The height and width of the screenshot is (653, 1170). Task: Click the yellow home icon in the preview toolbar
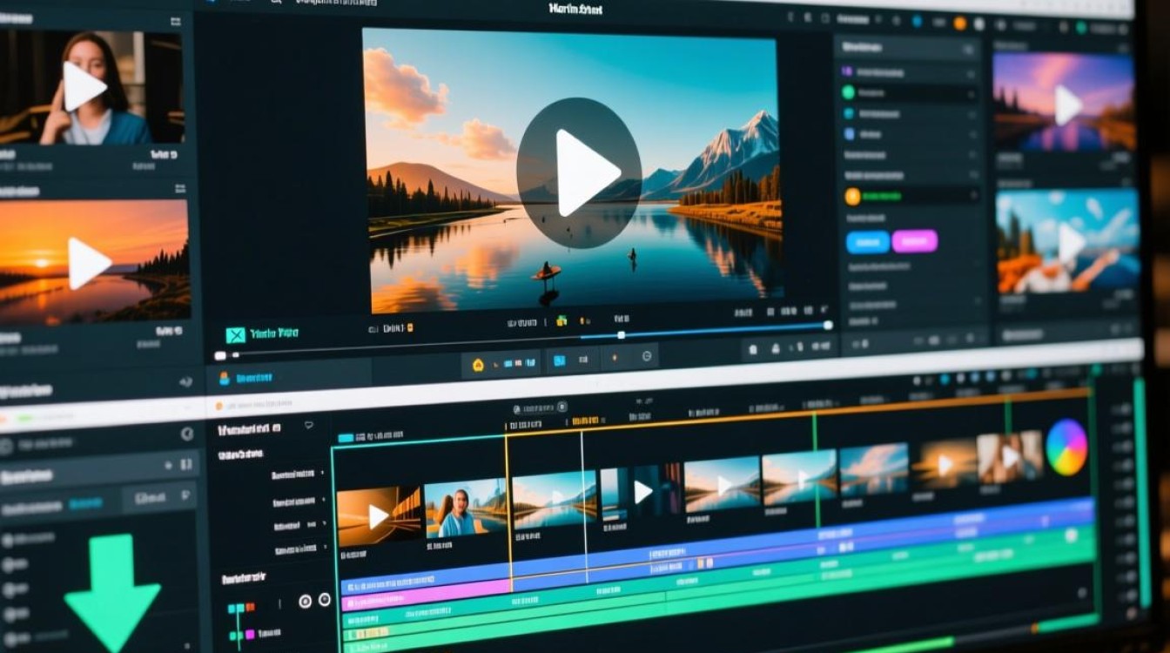tap(478, 365)
